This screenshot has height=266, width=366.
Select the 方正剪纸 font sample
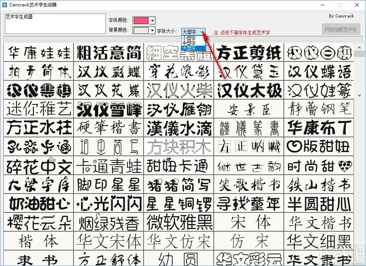tap(249, 53)
